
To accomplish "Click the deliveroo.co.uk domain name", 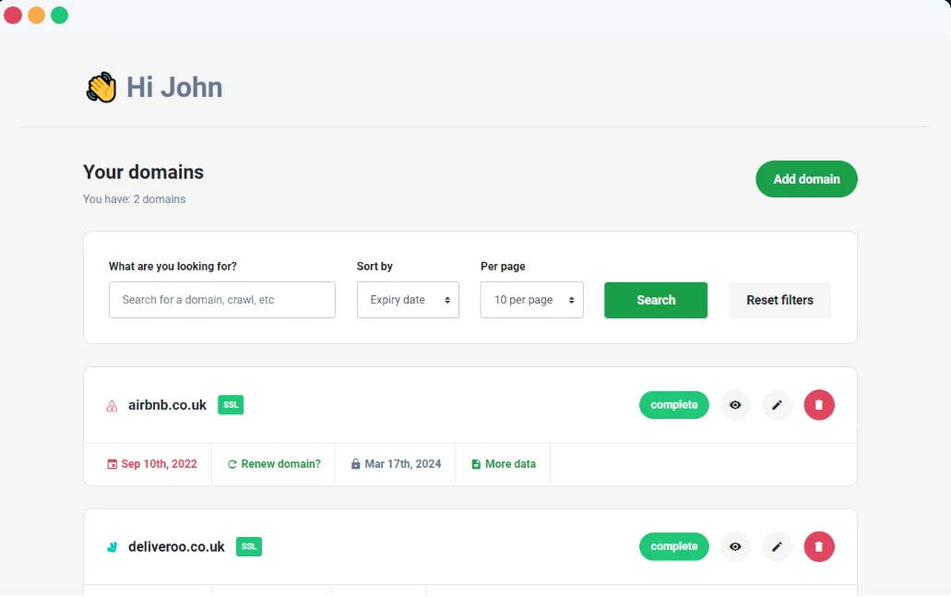I will coord(176,546).
